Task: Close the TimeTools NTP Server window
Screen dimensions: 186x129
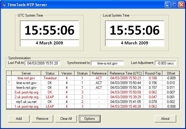Action: 182,5
